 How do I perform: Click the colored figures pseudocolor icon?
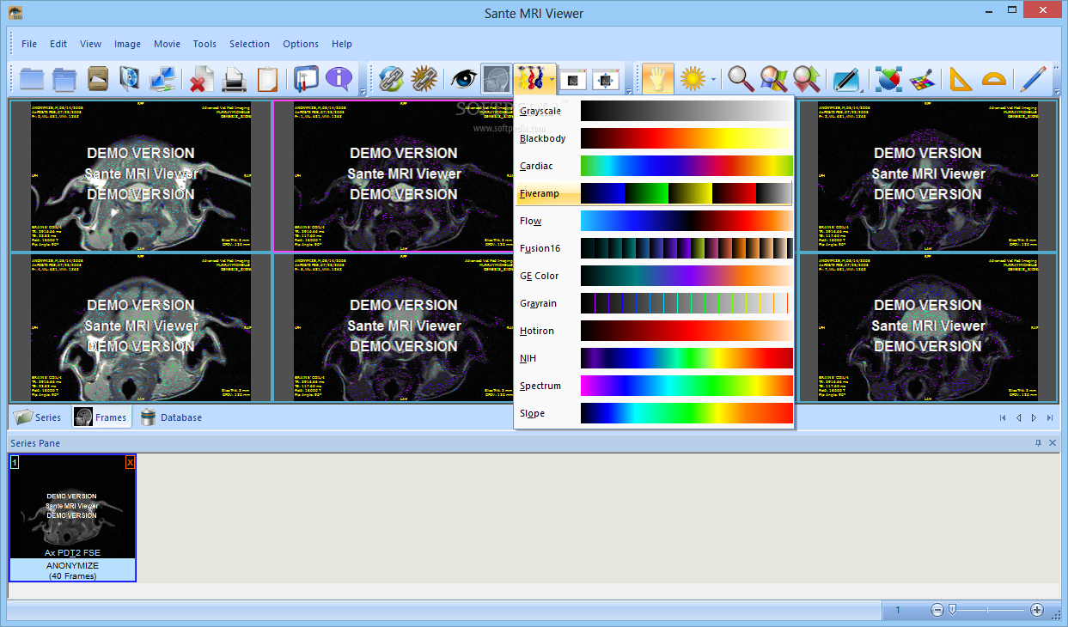(529, 79)
